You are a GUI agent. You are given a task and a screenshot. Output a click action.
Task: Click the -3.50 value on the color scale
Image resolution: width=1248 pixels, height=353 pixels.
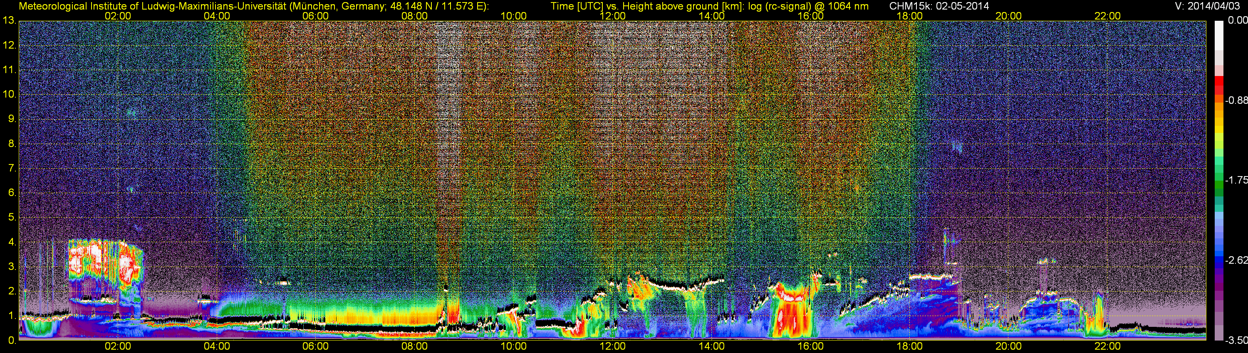tap(1236, 341)
